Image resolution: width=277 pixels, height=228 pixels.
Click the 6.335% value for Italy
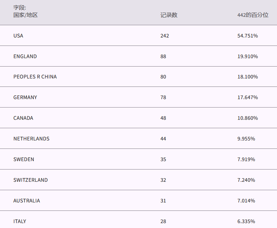[x=246, y=221]
